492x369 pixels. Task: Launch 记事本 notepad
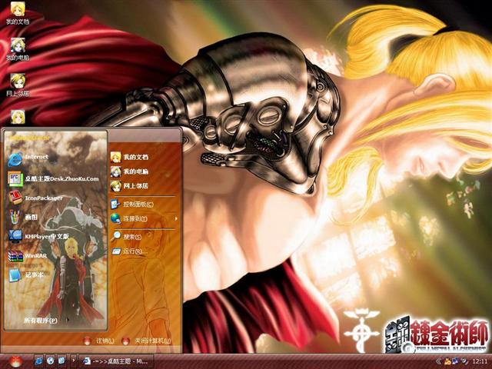coord(26,275)
